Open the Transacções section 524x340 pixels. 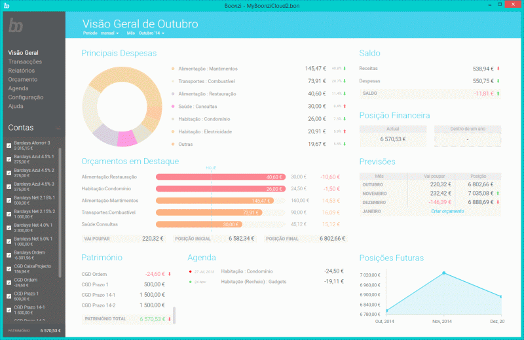[x=25, y=61]
